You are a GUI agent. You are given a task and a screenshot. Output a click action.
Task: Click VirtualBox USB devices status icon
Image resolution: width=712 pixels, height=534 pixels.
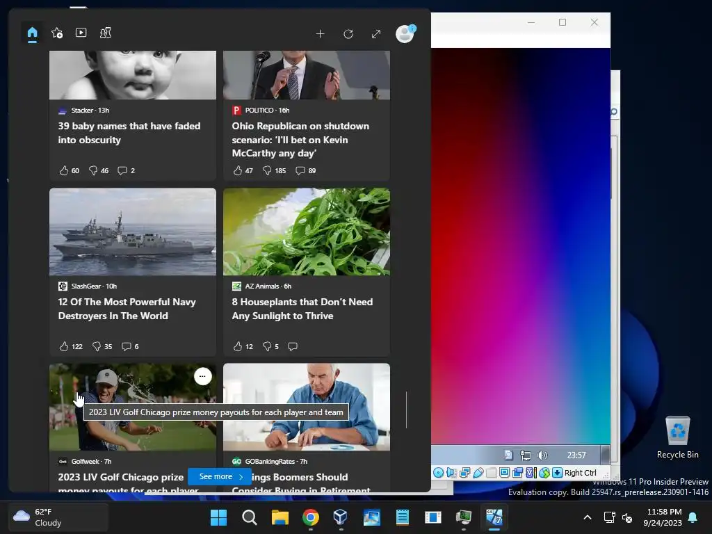[x=478, y=473]
